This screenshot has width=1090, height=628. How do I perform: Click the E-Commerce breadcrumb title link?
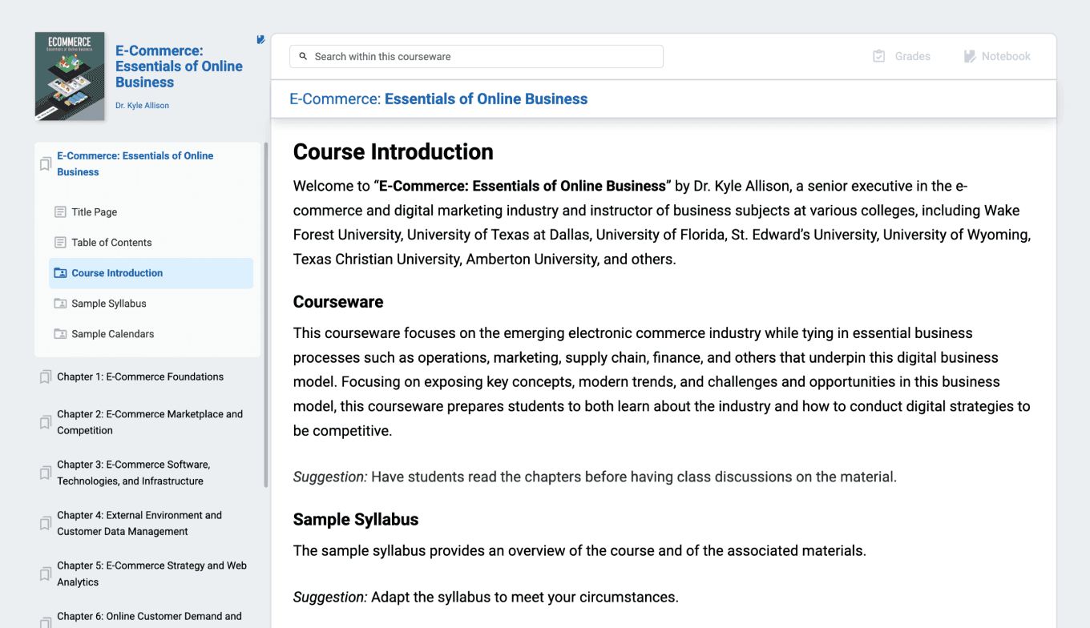click(x=438, y=99)
